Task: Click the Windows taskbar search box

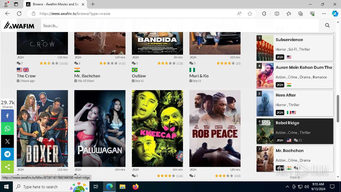Action: tap(51, 187)
